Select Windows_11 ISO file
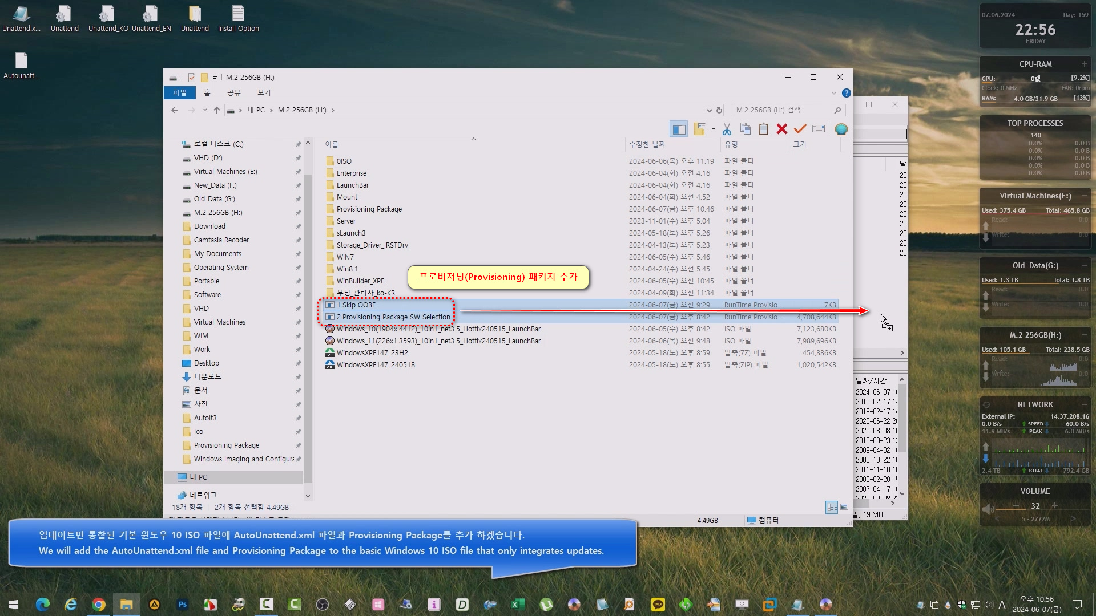 (x=438, y=341)
